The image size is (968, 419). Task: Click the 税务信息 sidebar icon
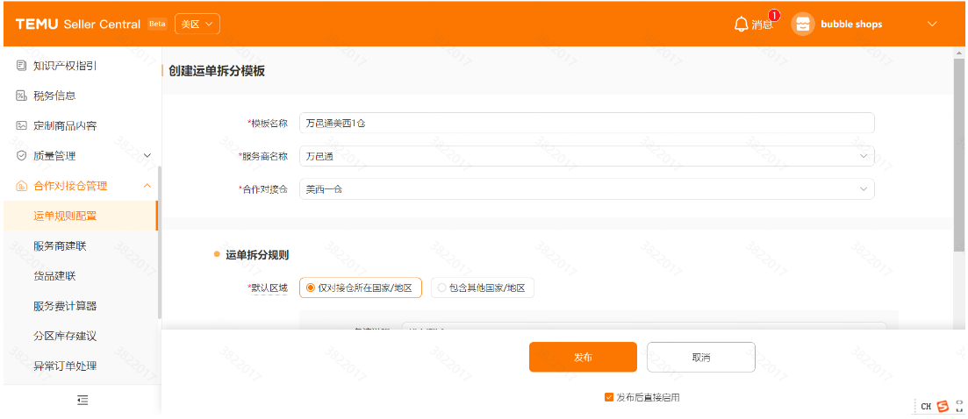(21, 96)
